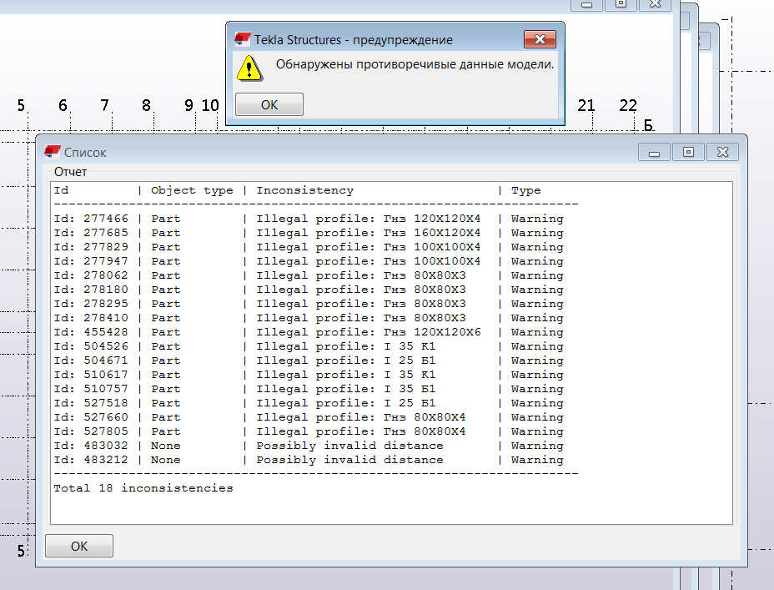Viewport: 774px width, 590px height.
Task: Click OK at the bottom of the Список window
Action: (x=79, y=546)
